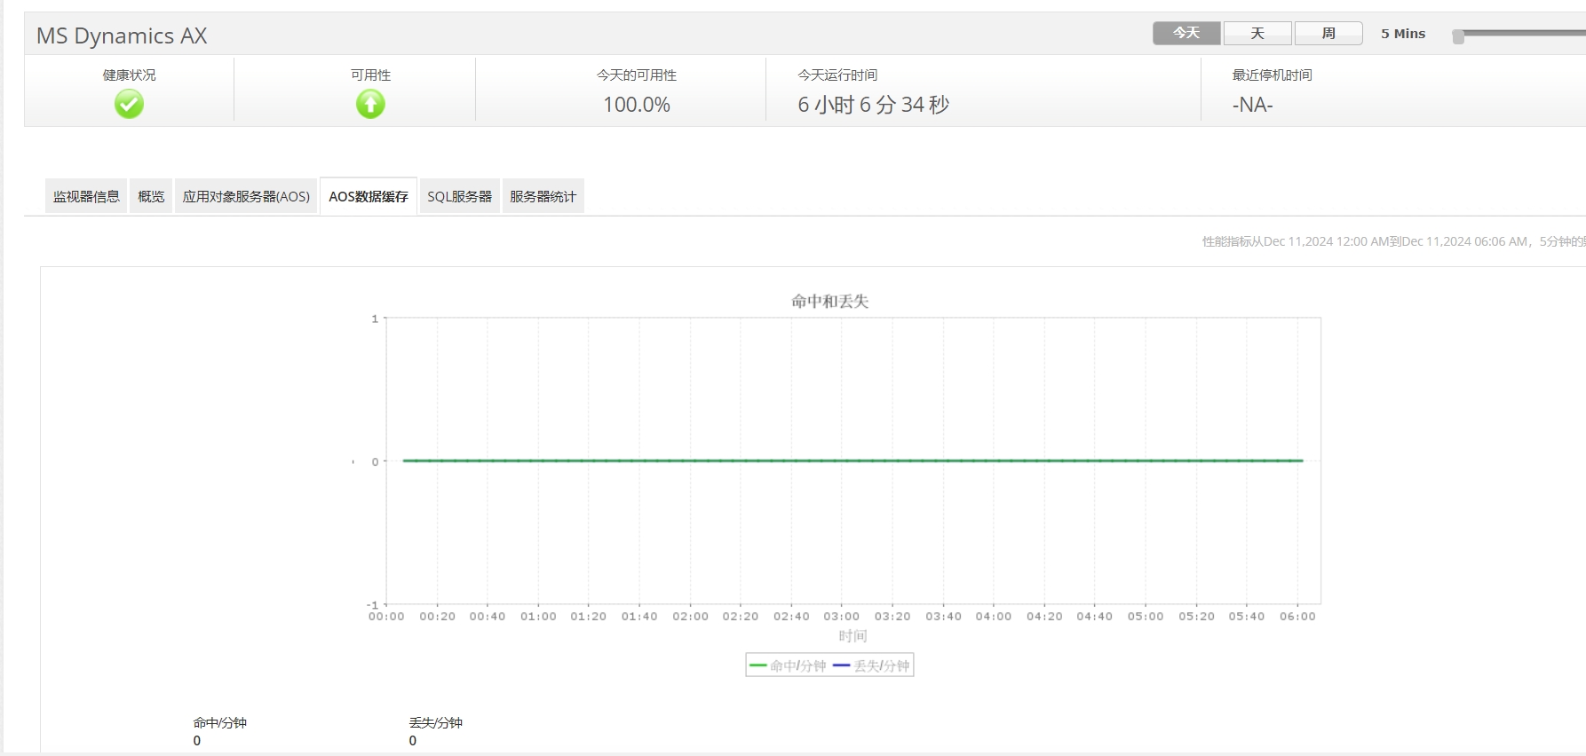The height and width of the screenshot is (756, 1586).
Task: Click the 今天运行时间 label
Action: click(x=837, y=75)
